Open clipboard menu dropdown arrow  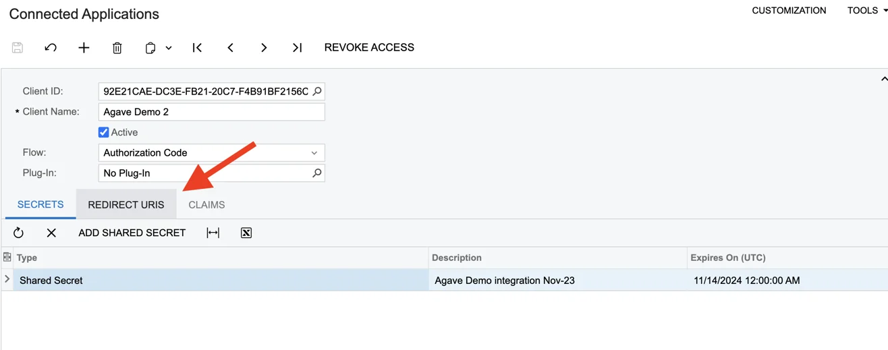(169, 48)
